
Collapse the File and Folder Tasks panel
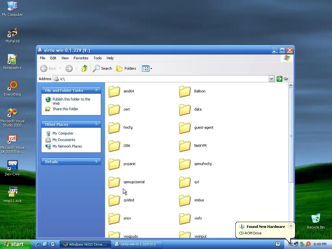(x=96, y=90)
